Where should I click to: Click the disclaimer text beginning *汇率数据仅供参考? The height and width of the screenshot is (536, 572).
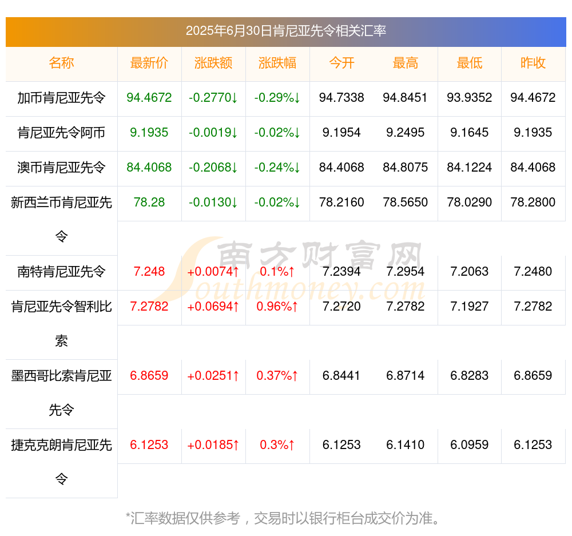tap(284, 518)
